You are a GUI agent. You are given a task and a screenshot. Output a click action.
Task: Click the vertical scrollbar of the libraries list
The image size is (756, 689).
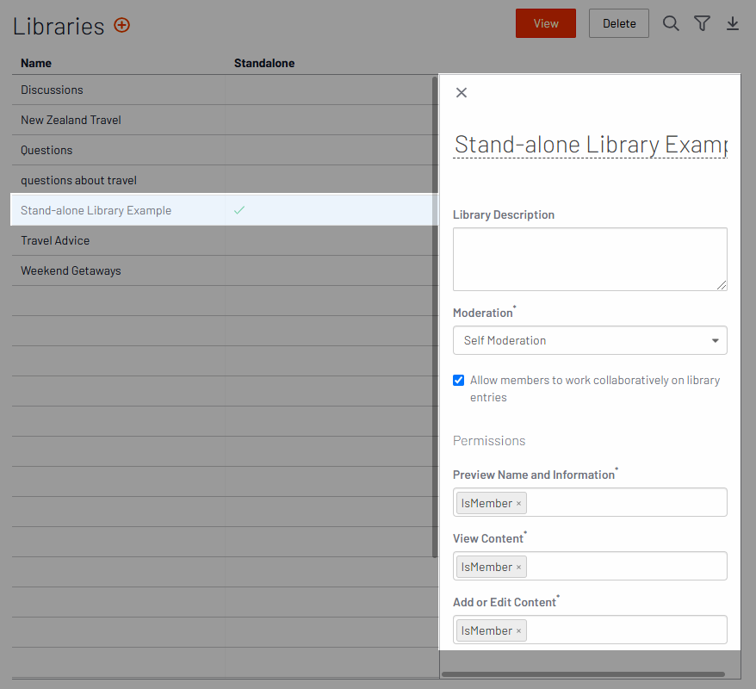pos(435,315)
